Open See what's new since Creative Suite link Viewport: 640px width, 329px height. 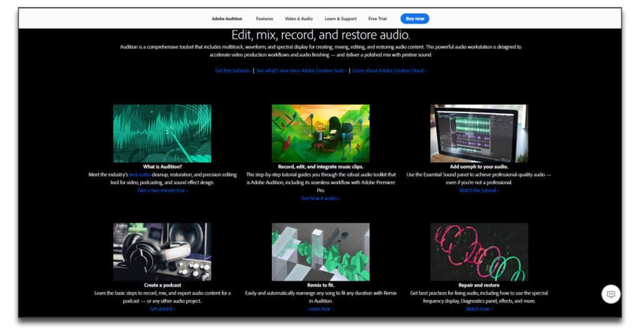302,71
